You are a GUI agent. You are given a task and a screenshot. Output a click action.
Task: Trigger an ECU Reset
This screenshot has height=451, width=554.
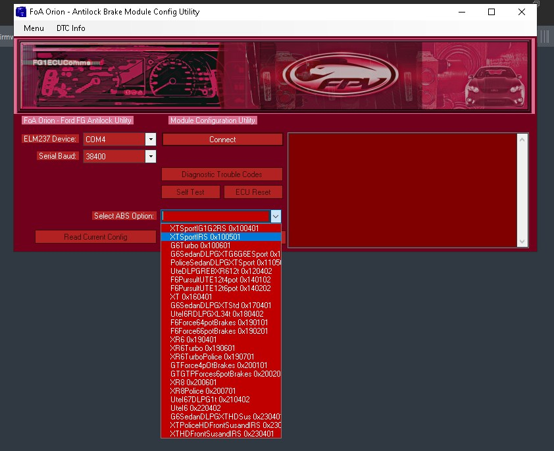click(x=253, y=192)
